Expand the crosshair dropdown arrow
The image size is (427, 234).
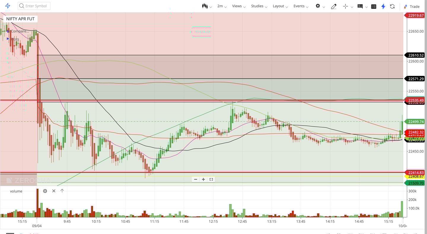352,7
